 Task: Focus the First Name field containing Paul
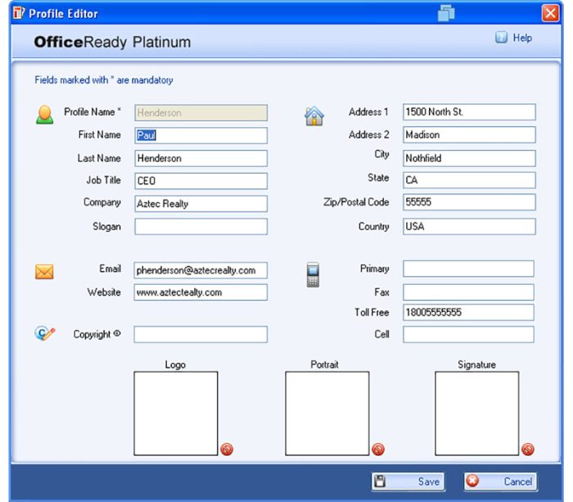[201, 135]
